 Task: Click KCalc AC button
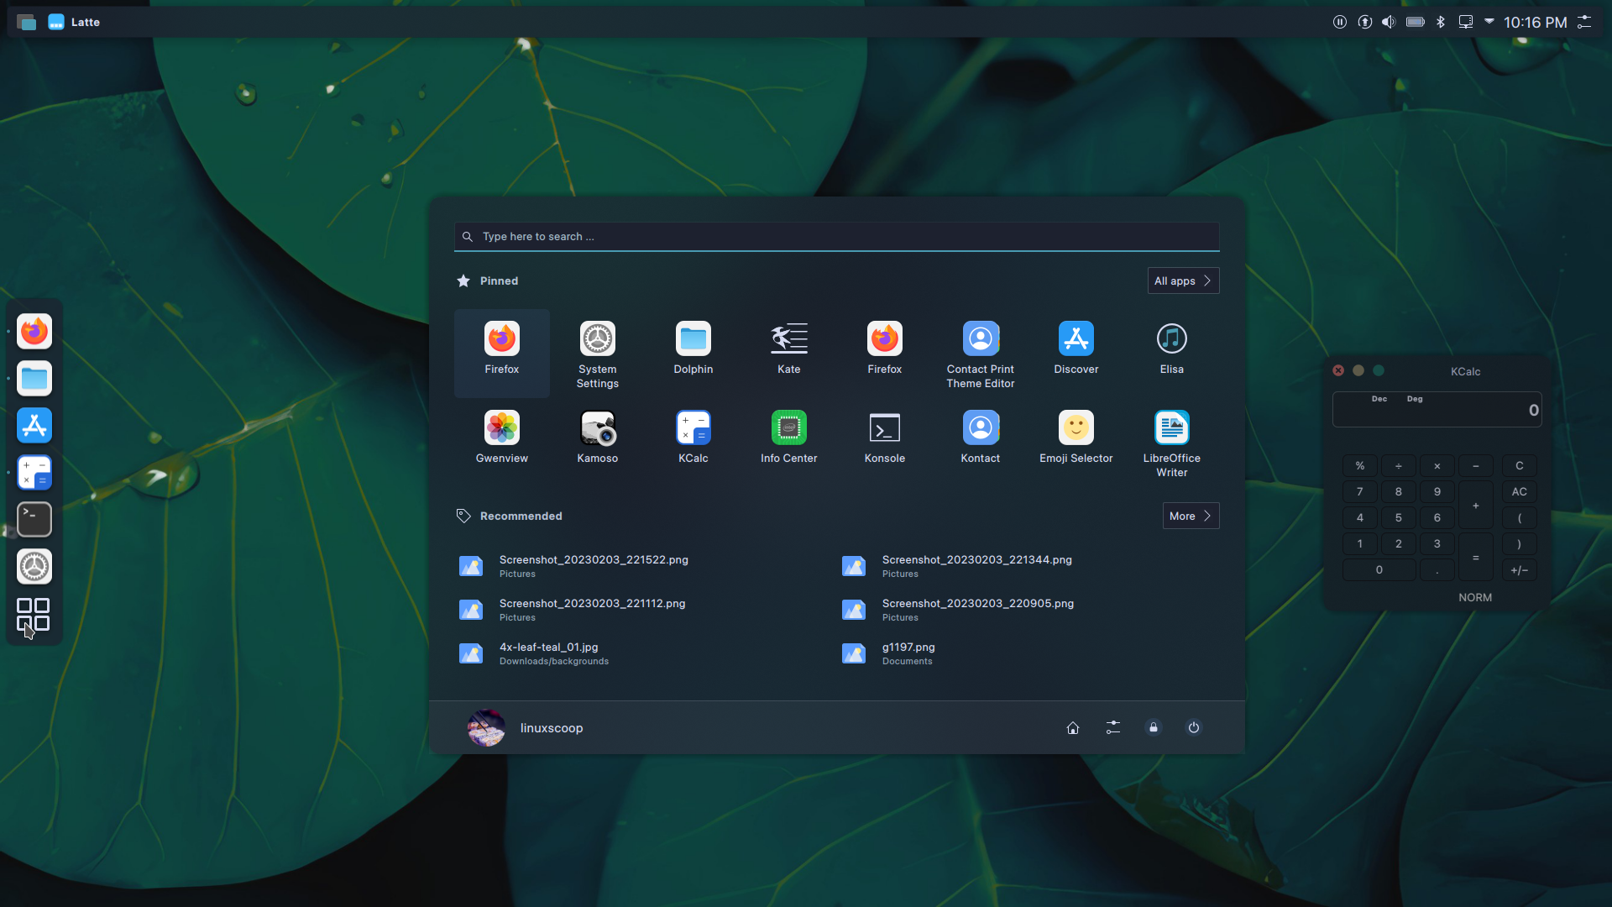[x=1520, y=492]
